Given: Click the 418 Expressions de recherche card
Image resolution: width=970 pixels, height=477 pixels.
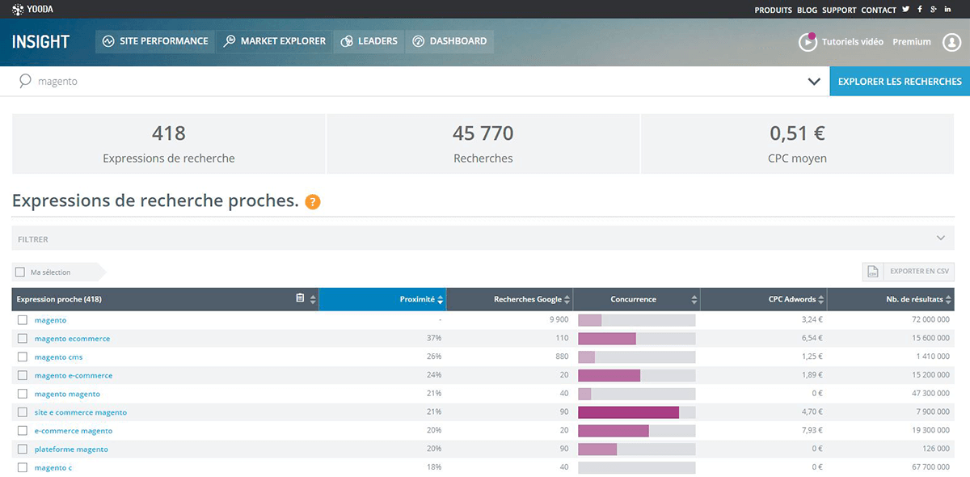Looking at the screenshot, I should [x=168, y=144].
